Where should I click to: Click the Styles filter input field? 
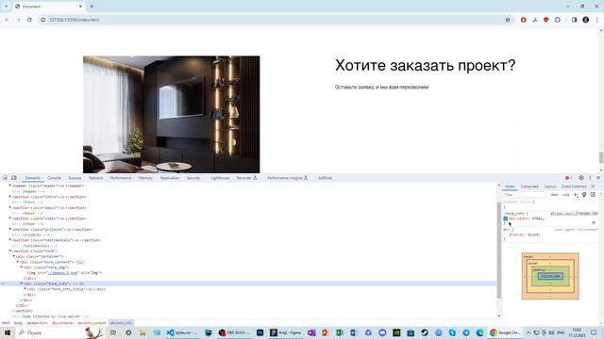coord(525,195)
